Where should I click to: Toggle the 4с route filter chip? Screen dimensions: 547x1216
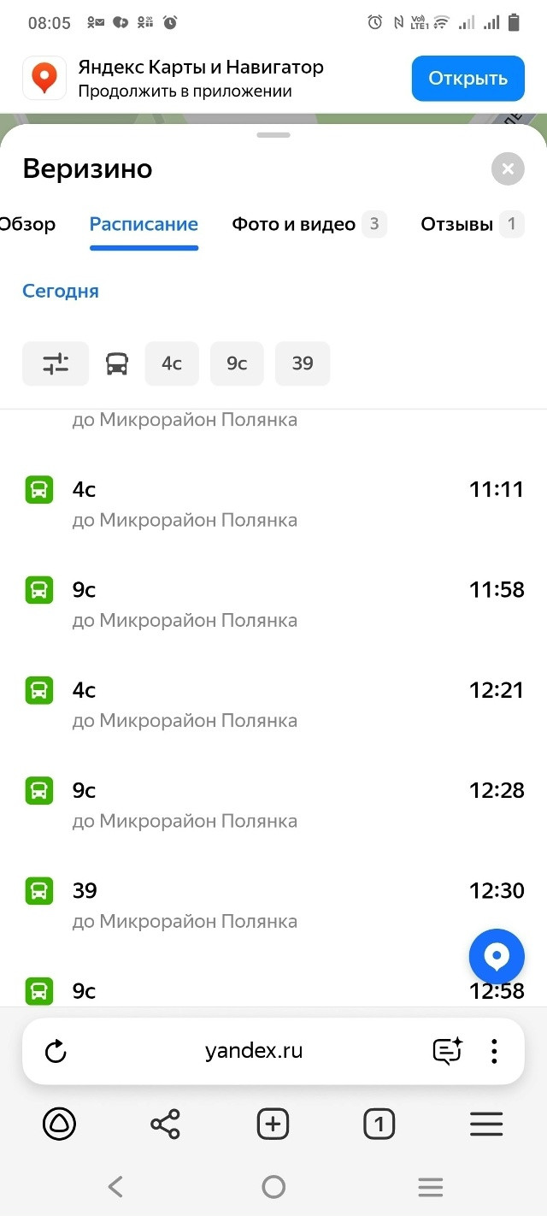pyautogui.click(x=172, y=363)
